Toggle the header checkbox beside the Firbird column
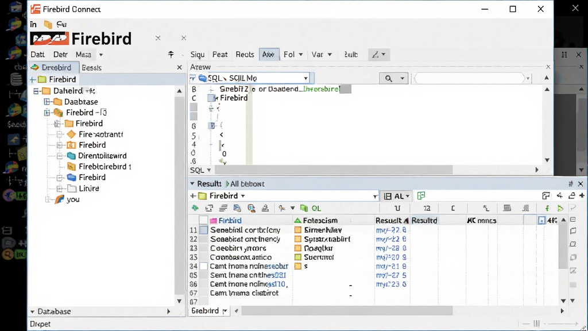588x331 pixels. (x=203, y=220)
